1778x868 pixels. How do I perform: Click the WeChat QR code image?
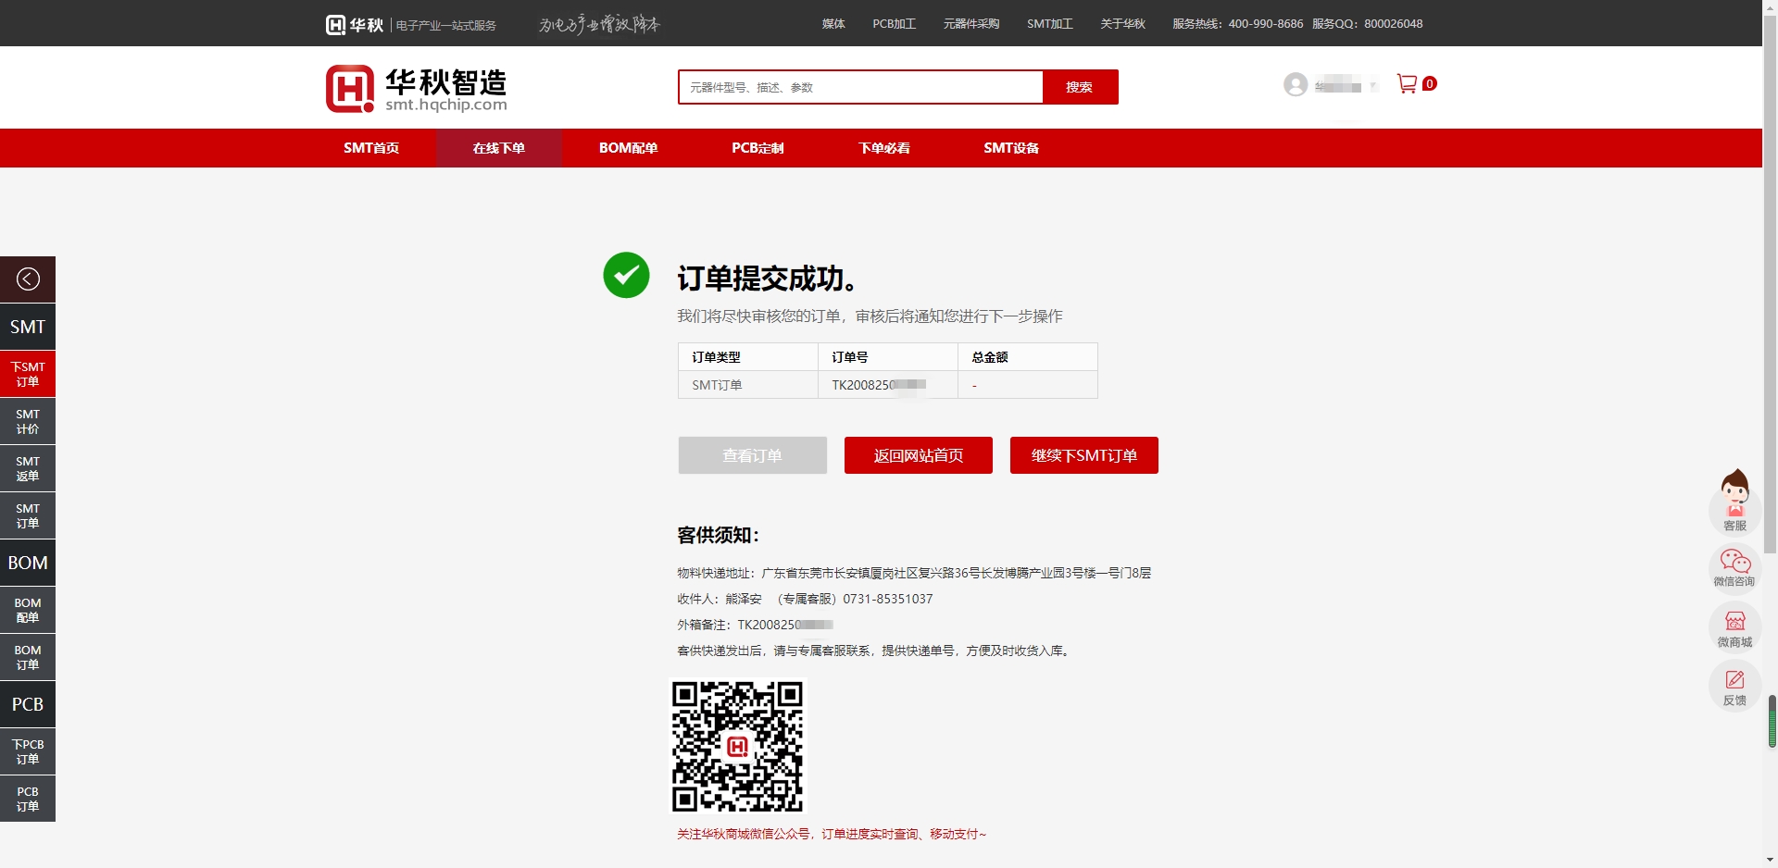(738, 746)
